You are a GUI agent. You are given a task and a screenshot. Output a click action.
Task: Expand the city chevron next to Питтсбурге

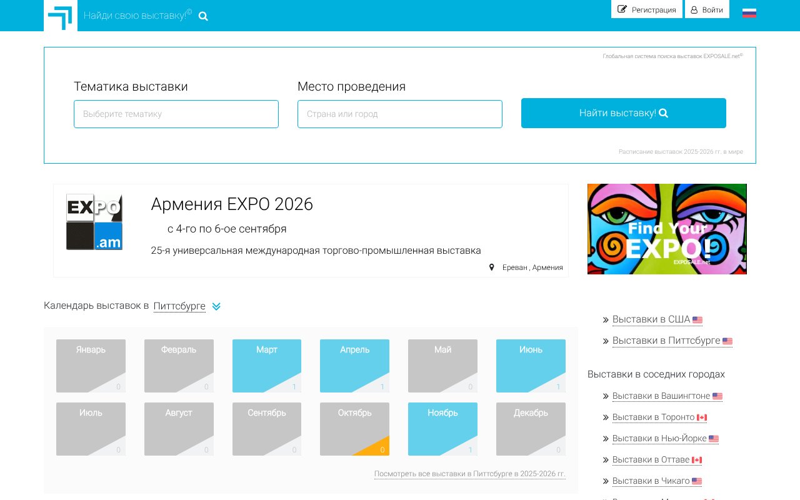tap(216, 306)
